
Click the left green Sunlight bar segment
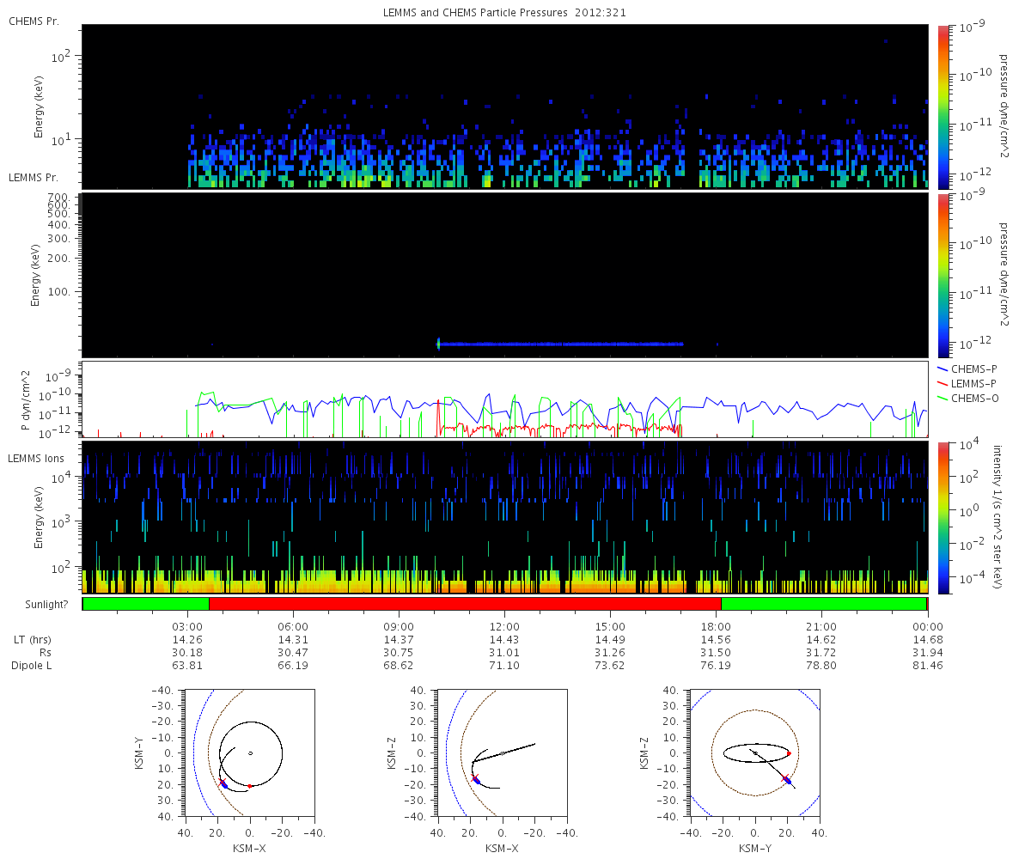(145, 604)
